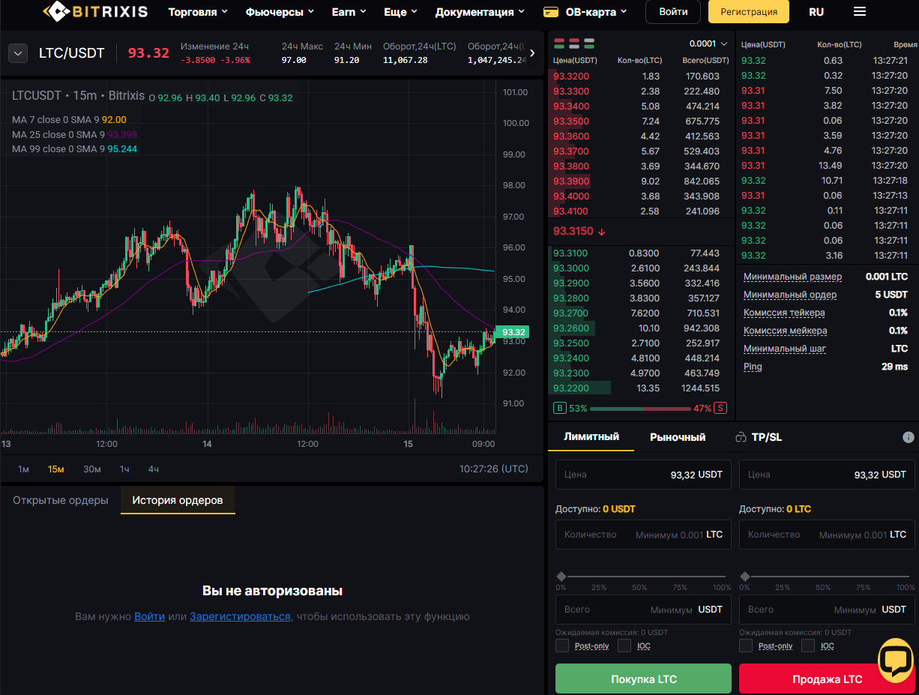Check Post-only option in the sell form
The height and width of the screenshot is (695, 919).
746,646
